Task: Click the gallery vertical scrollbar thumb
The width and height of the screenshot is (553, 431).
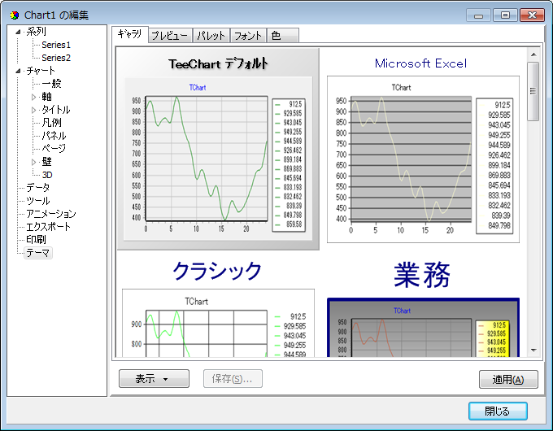Action: coord(533,91)
